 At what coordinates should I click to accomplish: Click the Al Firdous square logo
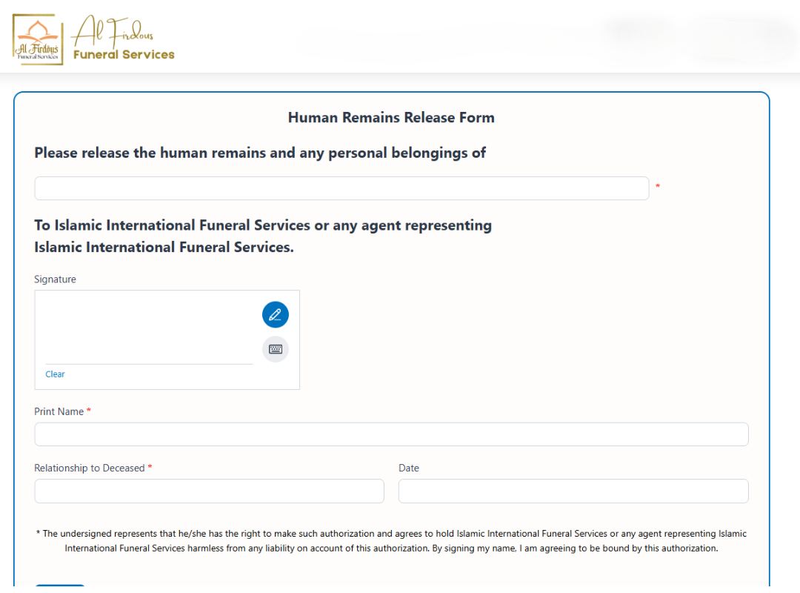pyautogui.click(x=38, y=39)
